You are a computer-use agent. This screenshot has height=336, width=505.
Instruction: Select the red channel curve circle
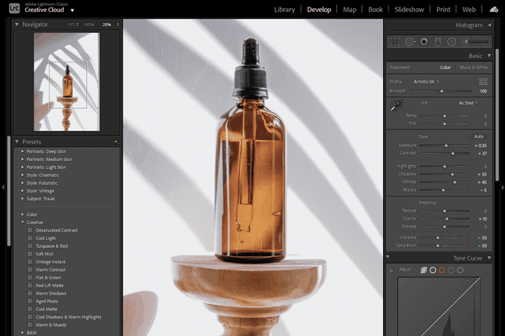(442, 269)
